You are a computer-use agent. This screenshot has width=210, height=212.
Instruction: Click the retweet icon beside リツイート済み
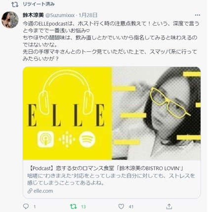pyautogui.click(x=15, y=4)
